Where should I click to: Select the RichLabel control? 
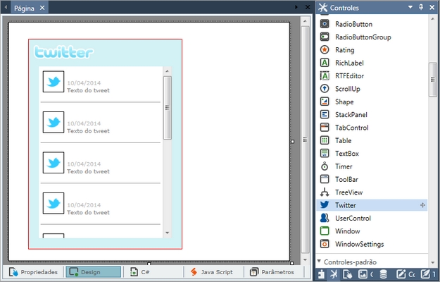[349, 63]
